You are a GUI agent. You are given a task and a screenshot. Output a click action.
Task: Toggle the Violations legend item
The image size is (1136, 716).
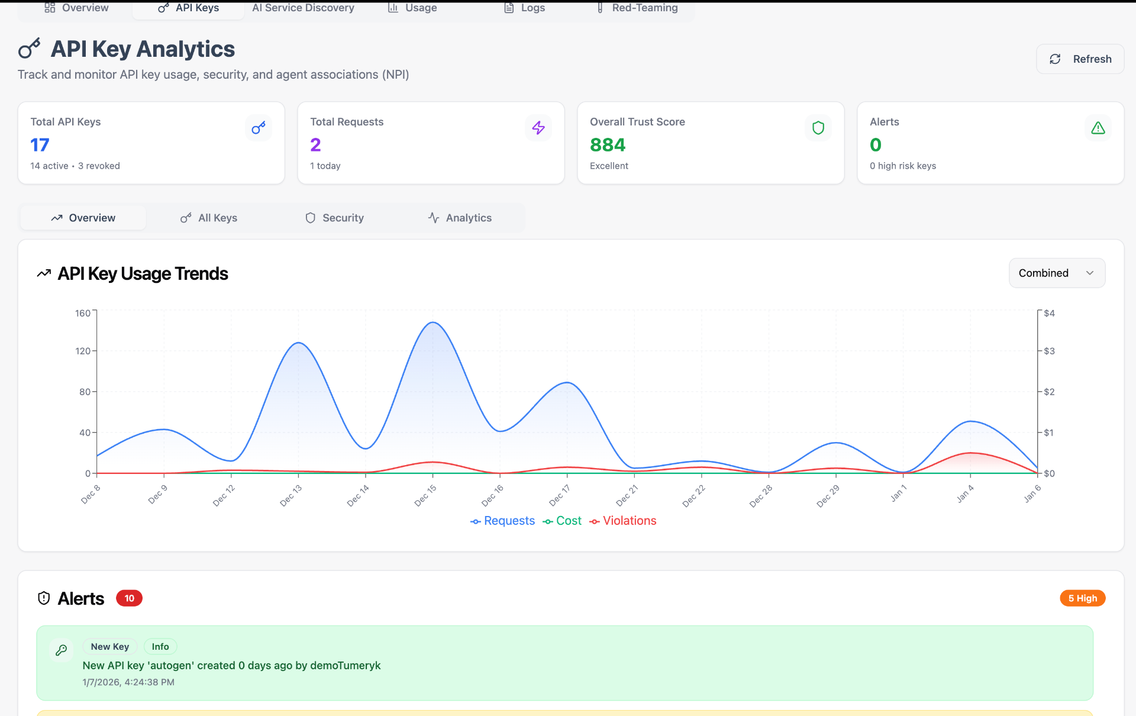[623, 521]
